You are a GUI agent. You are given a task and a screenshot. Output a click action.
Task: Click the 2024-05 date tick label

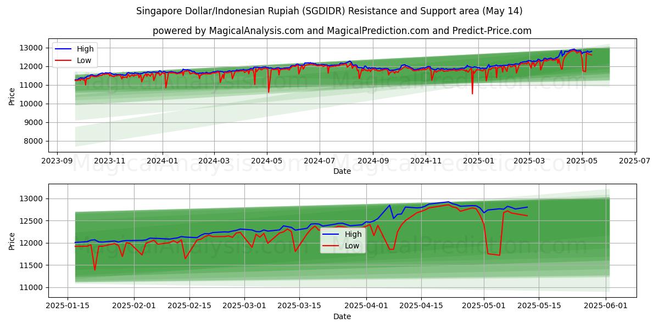click(x=267, y=161)
